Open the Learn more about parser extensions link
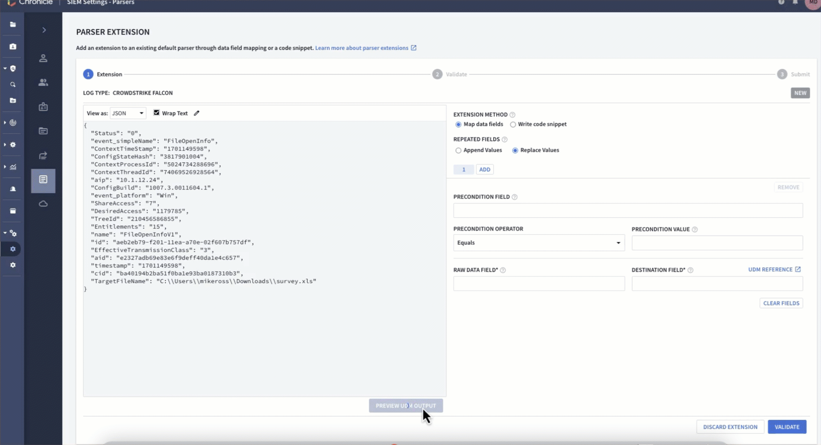Screen dimensions: 821x445 click(361, 48)
